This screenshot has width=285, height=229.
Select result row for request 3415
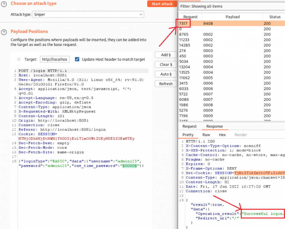click(232, 83)
